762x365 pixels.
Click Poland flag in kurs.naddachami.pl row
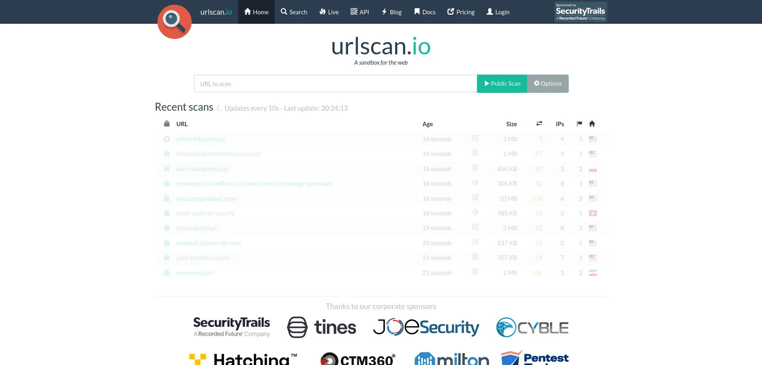593,169
